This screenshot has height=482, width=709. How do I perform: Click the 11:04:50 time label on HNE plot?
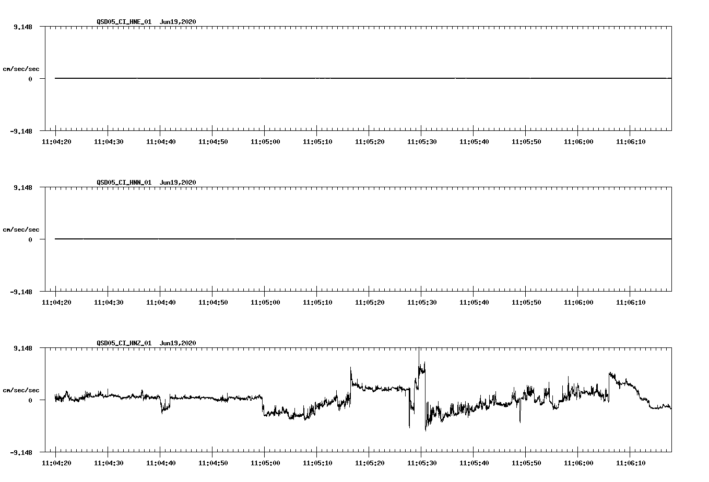click(213, 141)
